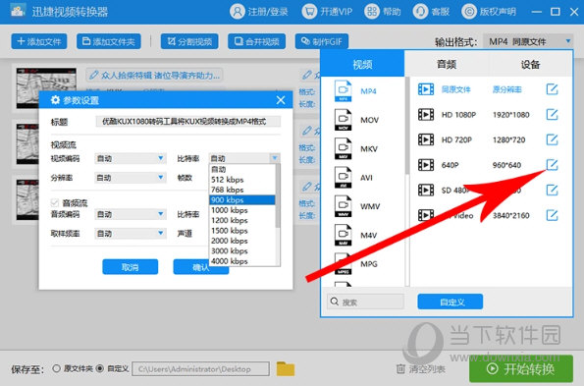
Task: Select 768 kbps bitrate option
Action: point(242,190)
